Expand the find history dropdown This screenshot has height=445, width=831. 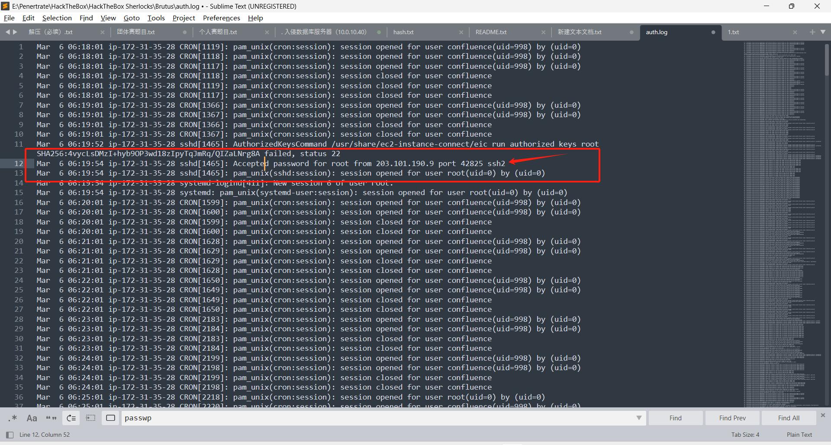639,418
